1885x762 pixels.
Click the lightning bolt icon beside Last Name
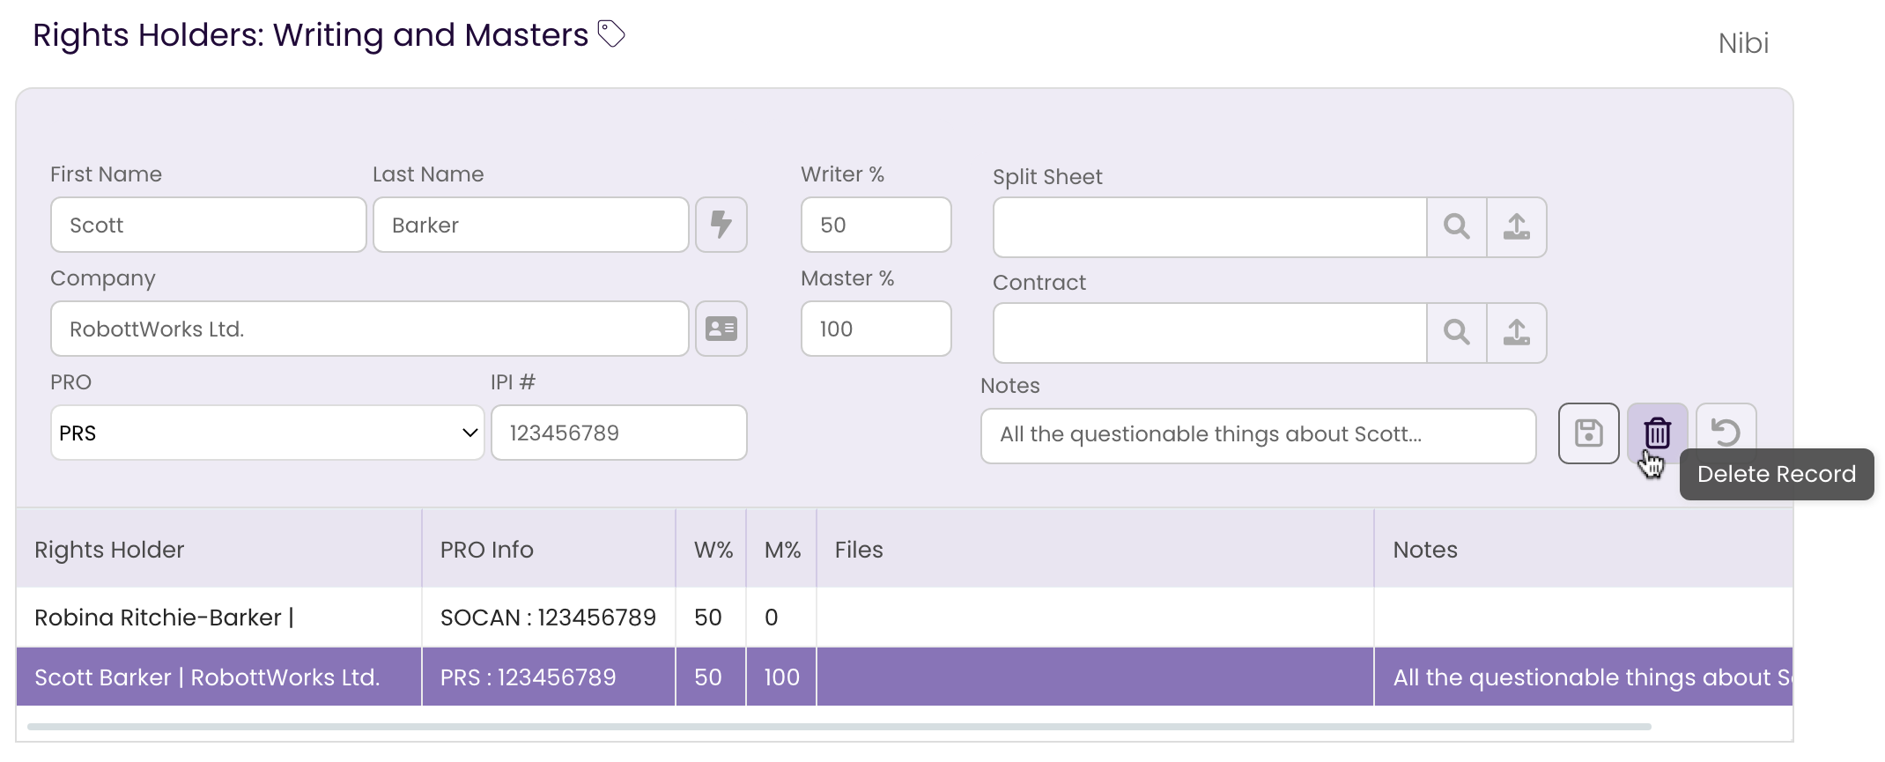(721, 225)
